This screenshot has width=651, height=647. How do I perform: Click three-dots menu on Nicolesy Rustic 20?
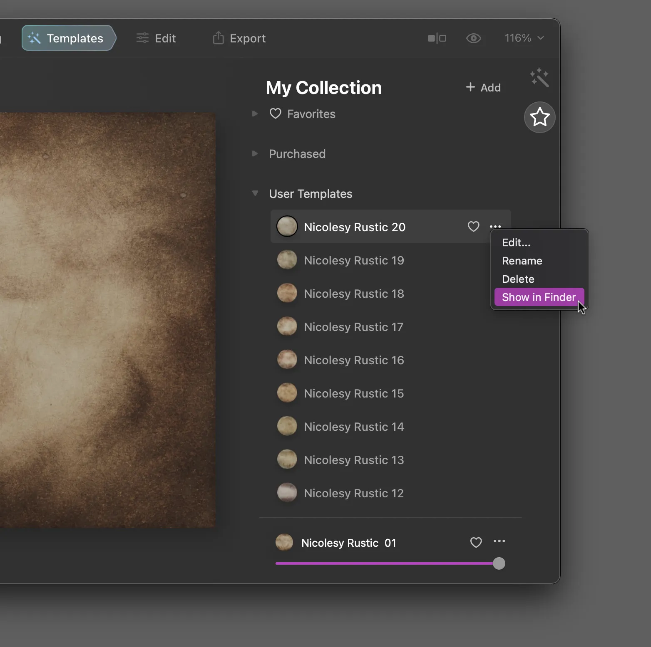[x=495, y=227]
